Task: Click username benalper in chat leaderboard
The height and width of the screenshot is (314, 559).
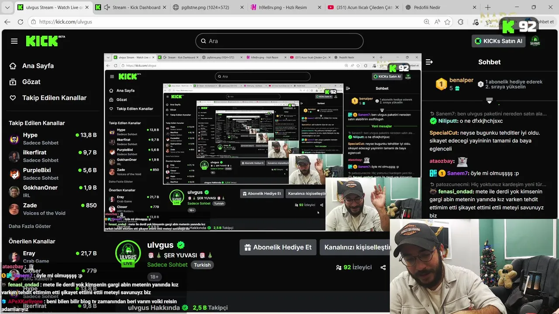Action: pos(461,80)
